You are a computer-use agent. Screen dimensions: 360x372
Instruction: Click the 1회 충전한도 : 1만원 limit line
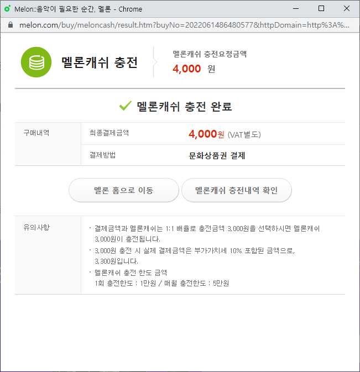click(x=161, y=283)
